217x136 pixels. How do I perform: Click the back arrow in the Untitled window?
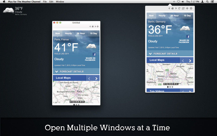click(x=90, y=26)
